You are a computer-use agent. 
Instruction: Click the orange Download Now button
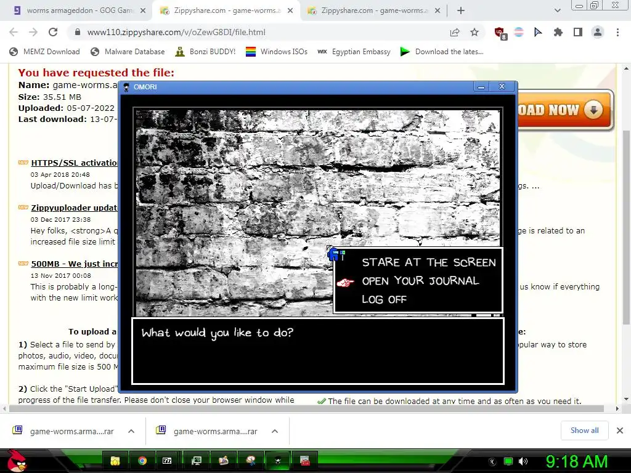tap(565, 110)
